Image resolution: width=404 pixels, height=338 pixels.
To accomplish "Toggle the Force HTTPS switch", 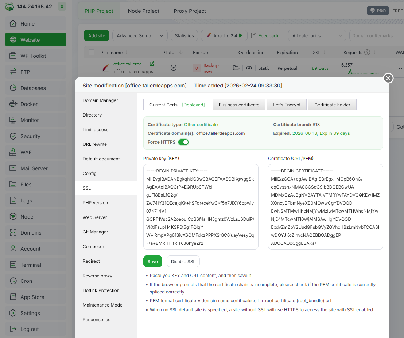I will pyautogui.click(x=183, y=142).
